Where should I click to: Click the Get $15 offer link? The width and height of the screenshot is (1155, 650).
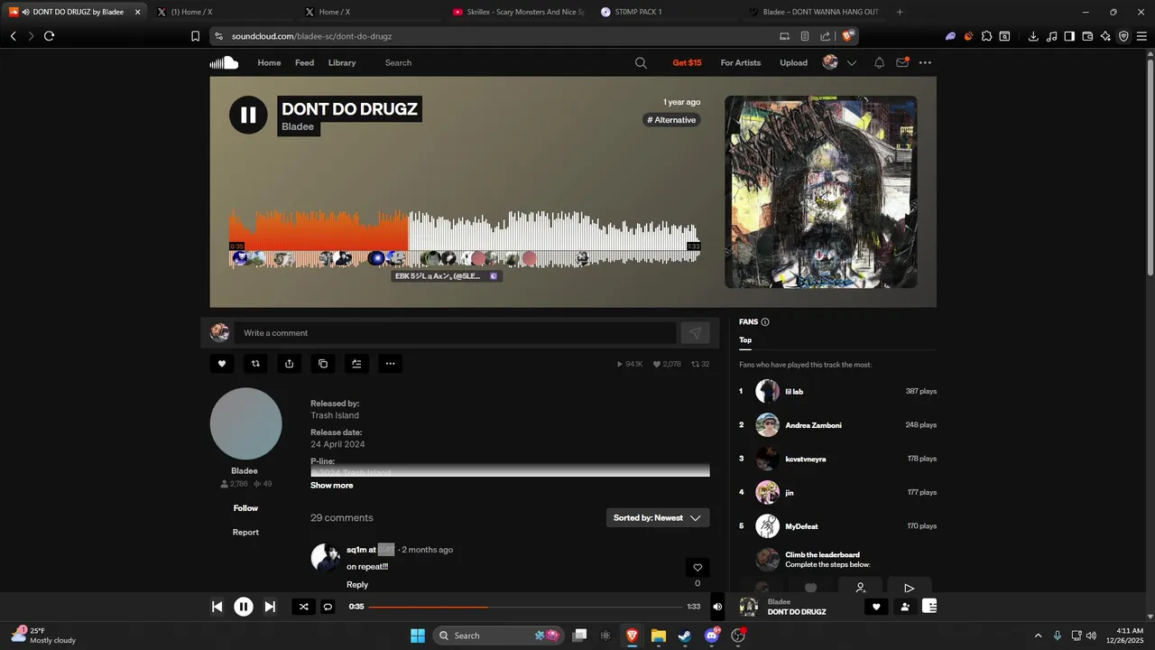click(687, 62)
